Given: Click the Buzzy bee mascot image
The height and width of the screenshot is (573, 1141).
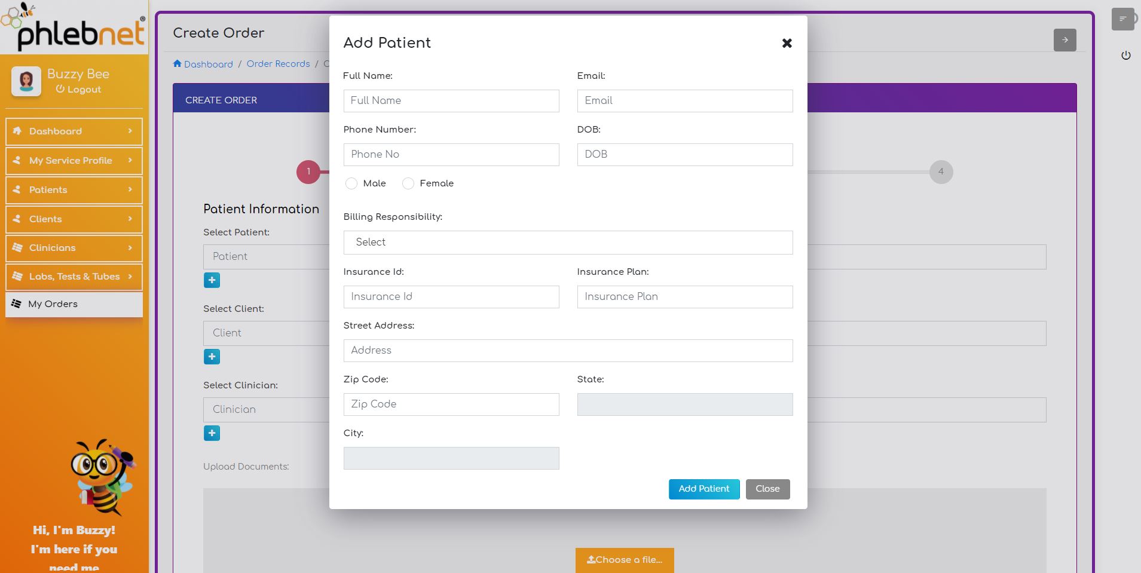Looking at the screenshot, I should pos(103,477).
